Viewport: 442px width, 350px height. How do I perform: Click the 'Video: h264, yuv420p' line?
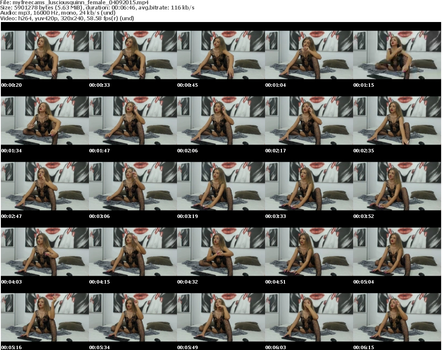click(67, 18)
